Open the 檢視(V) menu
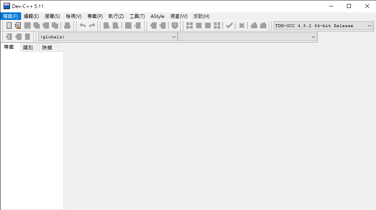This screenshot has height=210, width=376. point(74,16)
